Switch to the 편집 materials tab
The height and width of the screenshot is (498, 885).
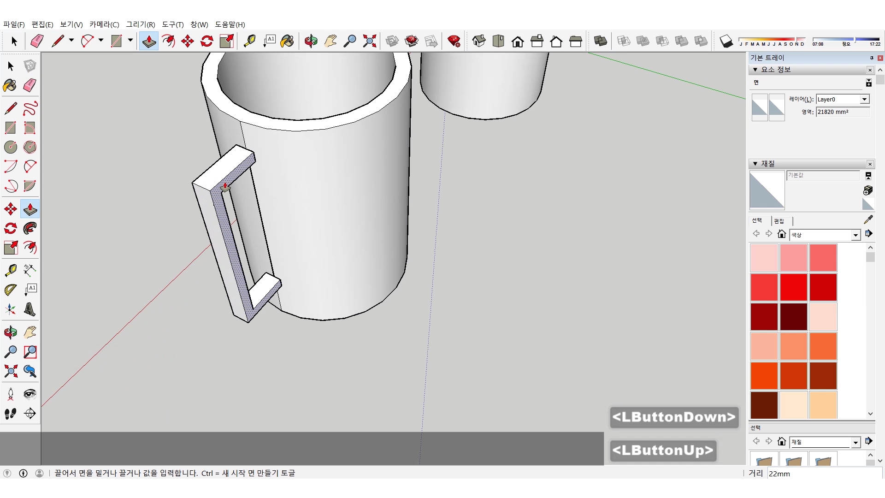(x=779, y=221)
